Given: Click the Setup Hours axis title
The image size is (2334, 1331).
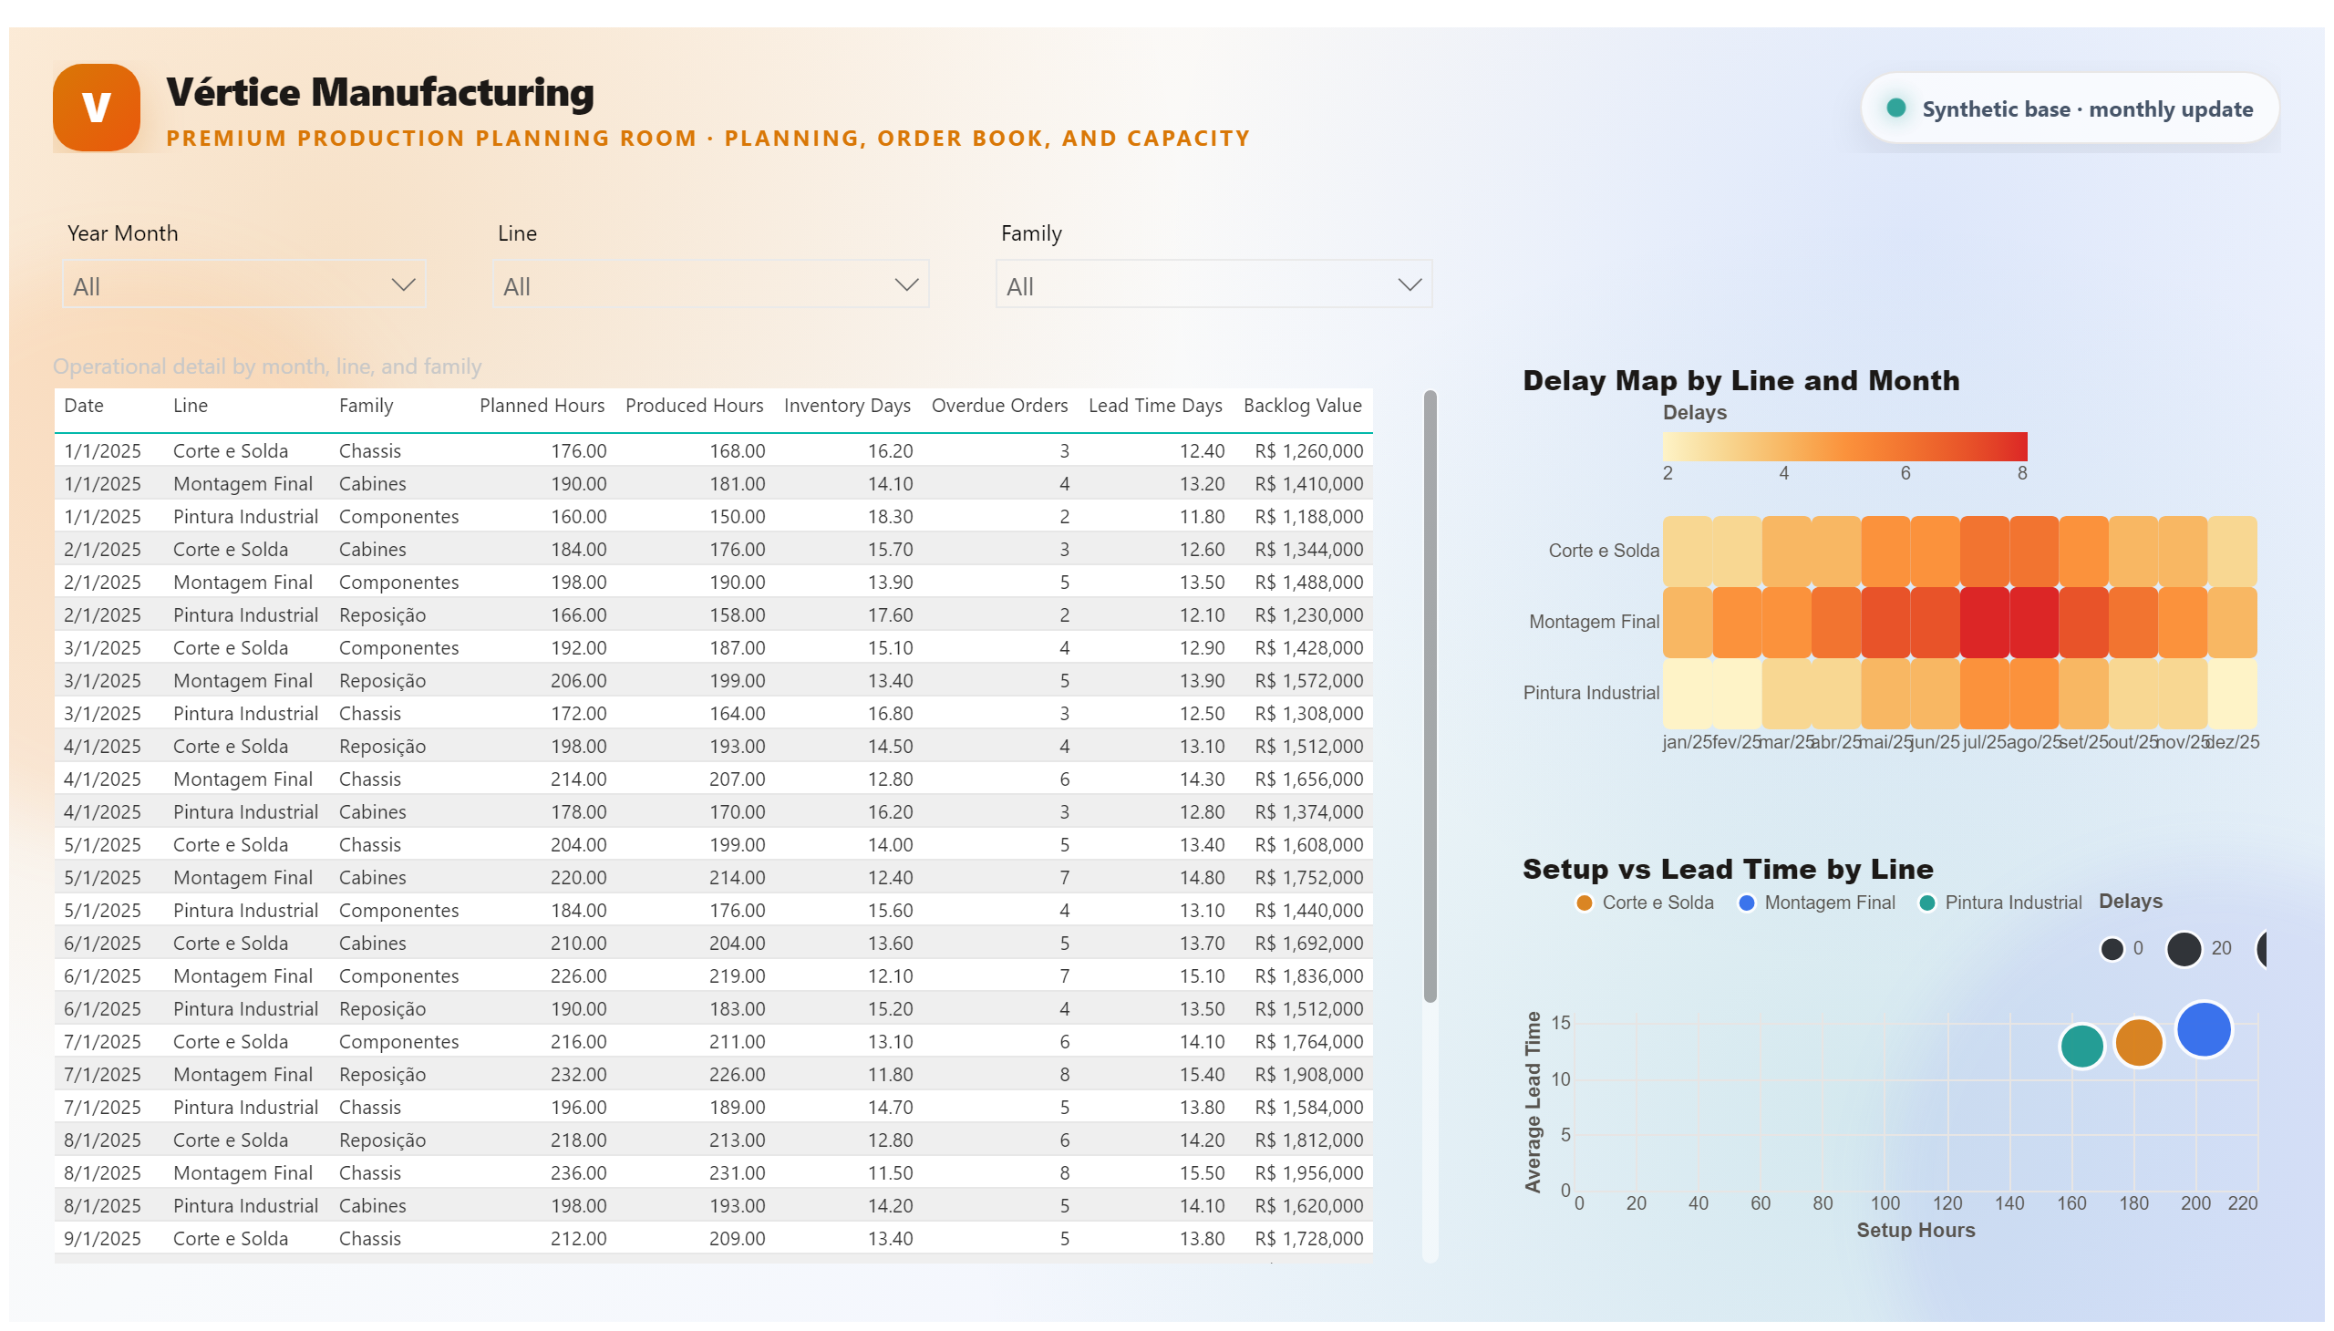Looking at the screenshot, I should point(1916,1230).
